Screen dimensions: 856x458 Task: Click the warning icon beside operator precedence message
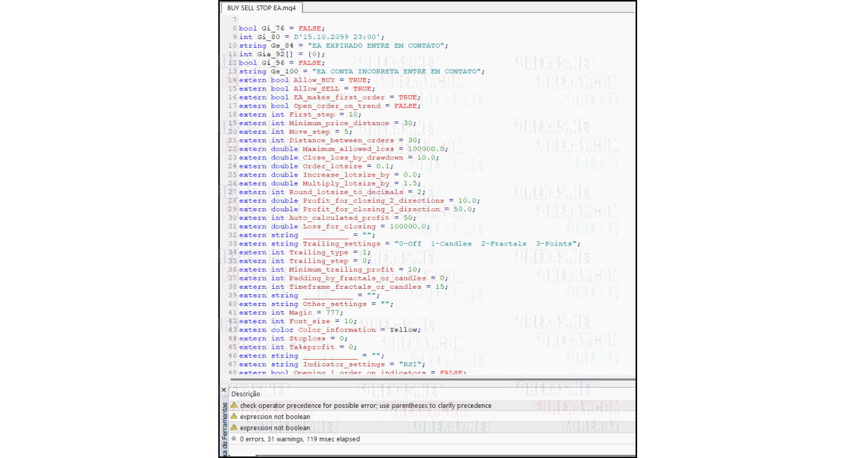234,405
